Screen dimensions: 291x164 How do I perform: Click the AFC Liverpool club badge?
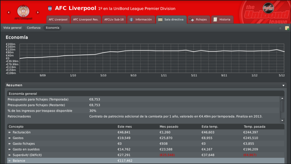23,11
